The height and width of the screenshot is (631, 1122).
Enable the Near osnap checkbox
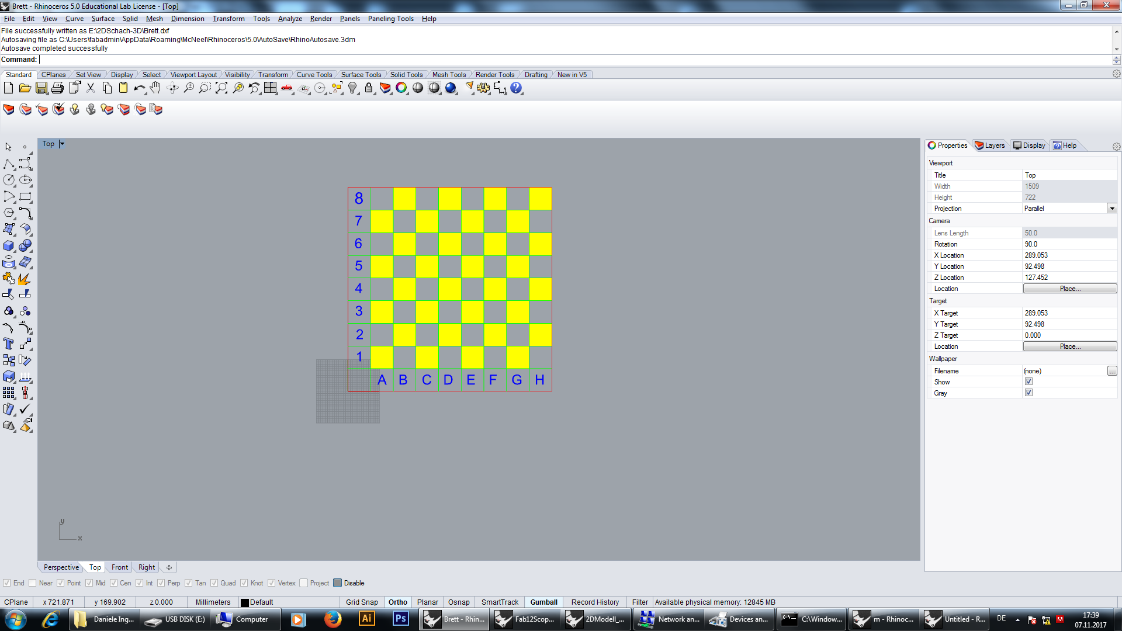(33, 583)
